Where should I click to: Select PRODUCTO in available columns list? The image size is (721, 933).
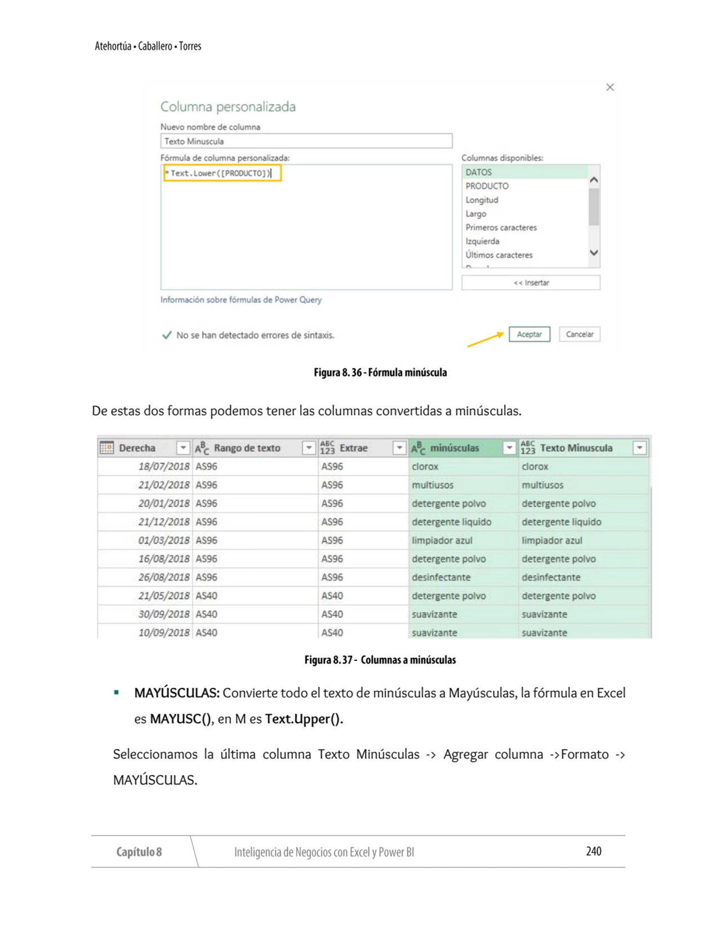click(x=525, y=186)
